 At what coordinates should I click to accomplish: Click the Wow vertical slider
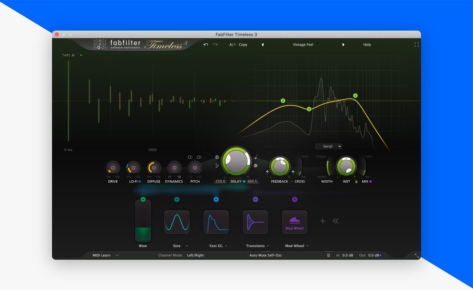[143, 220]
